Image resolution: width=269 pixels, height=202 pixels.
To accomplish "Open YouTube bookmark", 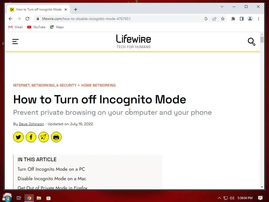I will 36,27.
